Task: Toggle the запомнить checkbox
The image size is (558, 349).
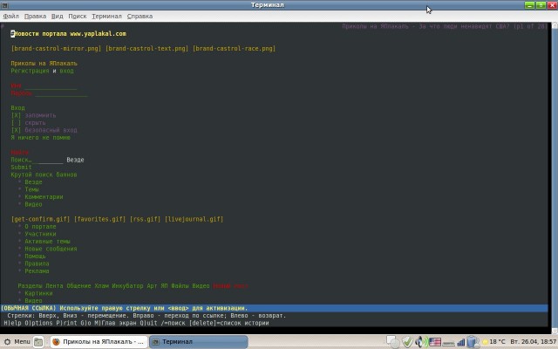Action: (x=16, y=115)
